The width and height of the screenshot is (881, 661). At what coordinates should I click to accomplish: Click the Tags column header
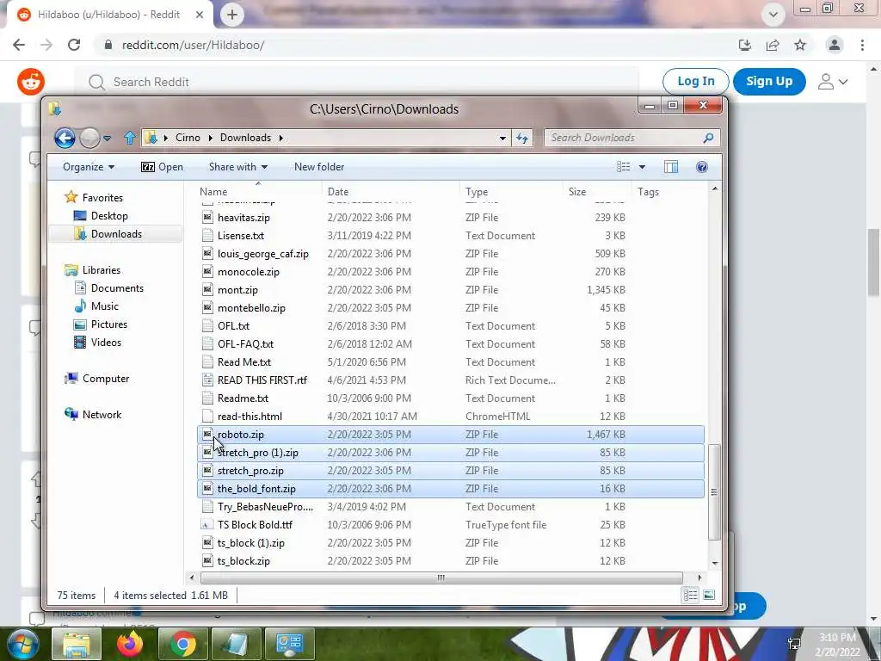point(648,192)
